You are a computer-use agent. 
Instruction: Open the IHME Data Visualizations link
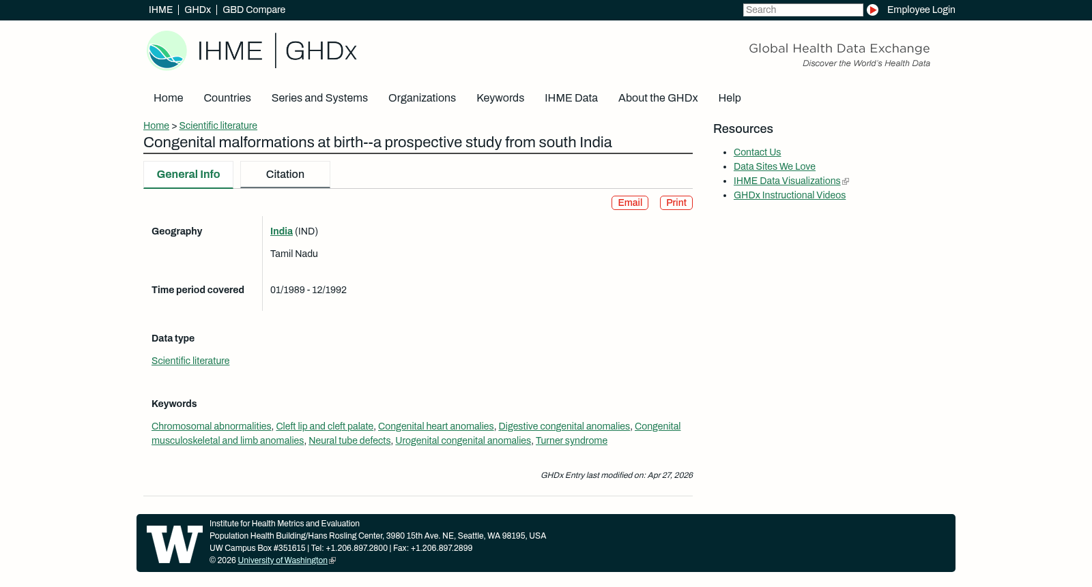[787, 181]
